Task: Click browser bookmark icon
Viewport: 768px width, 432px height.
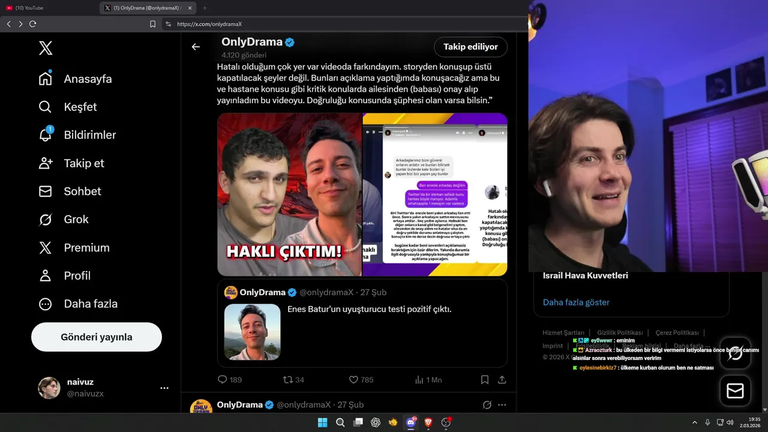Action: [152, 24]
